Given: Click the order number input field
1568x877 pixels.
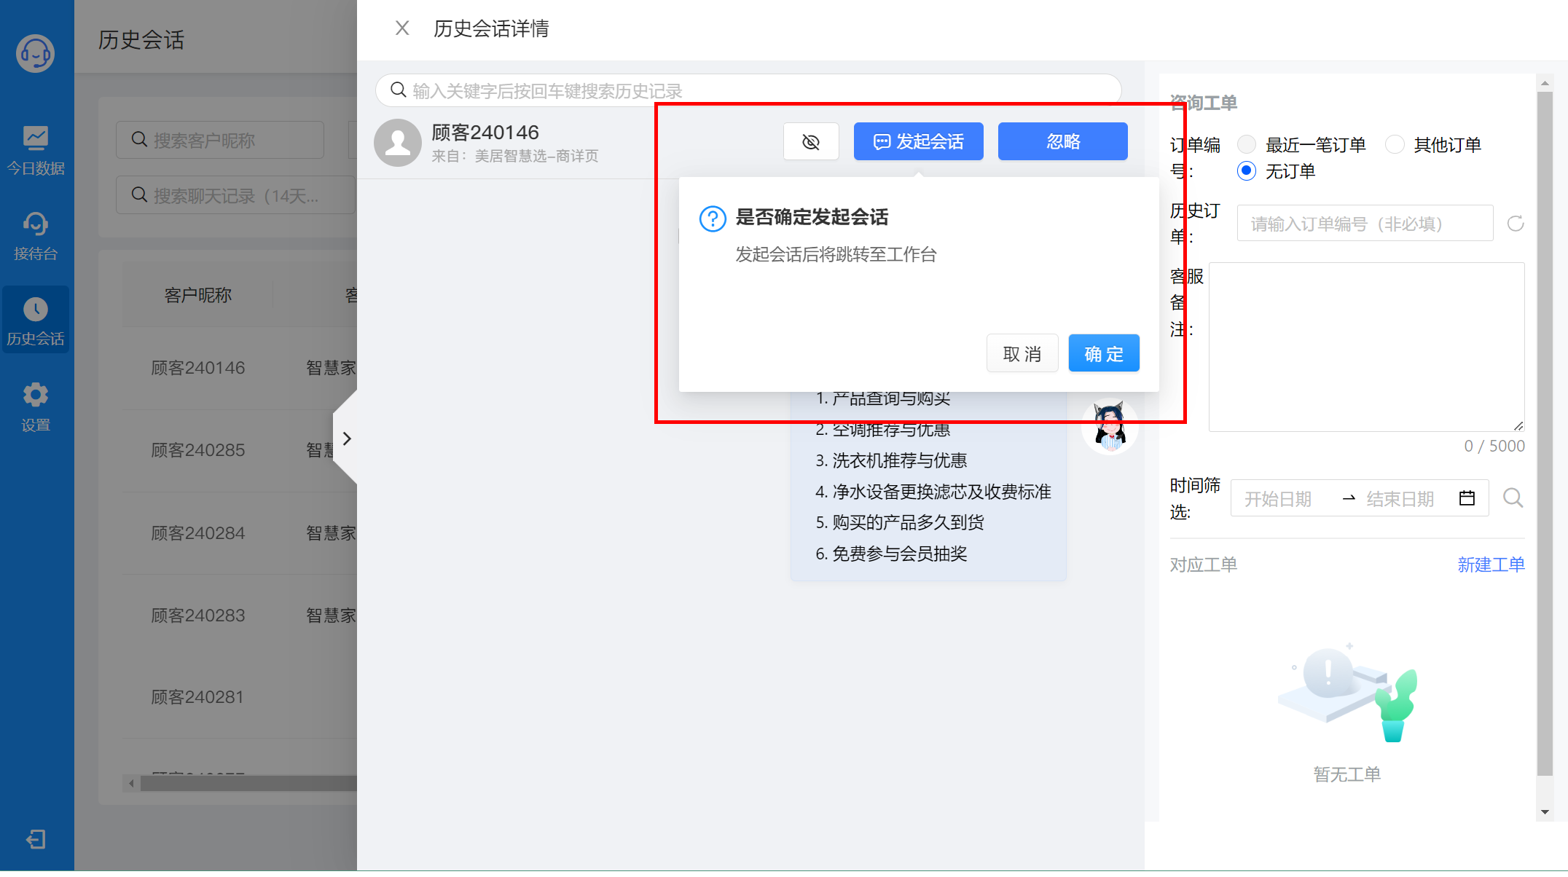Looking at the screenshot, I should (1365, 224).
